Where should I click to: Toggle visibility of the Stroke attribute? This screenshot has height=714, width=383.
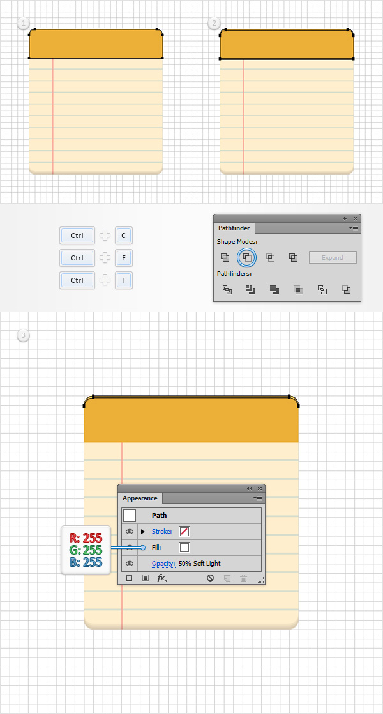click(x=130, y=532)
